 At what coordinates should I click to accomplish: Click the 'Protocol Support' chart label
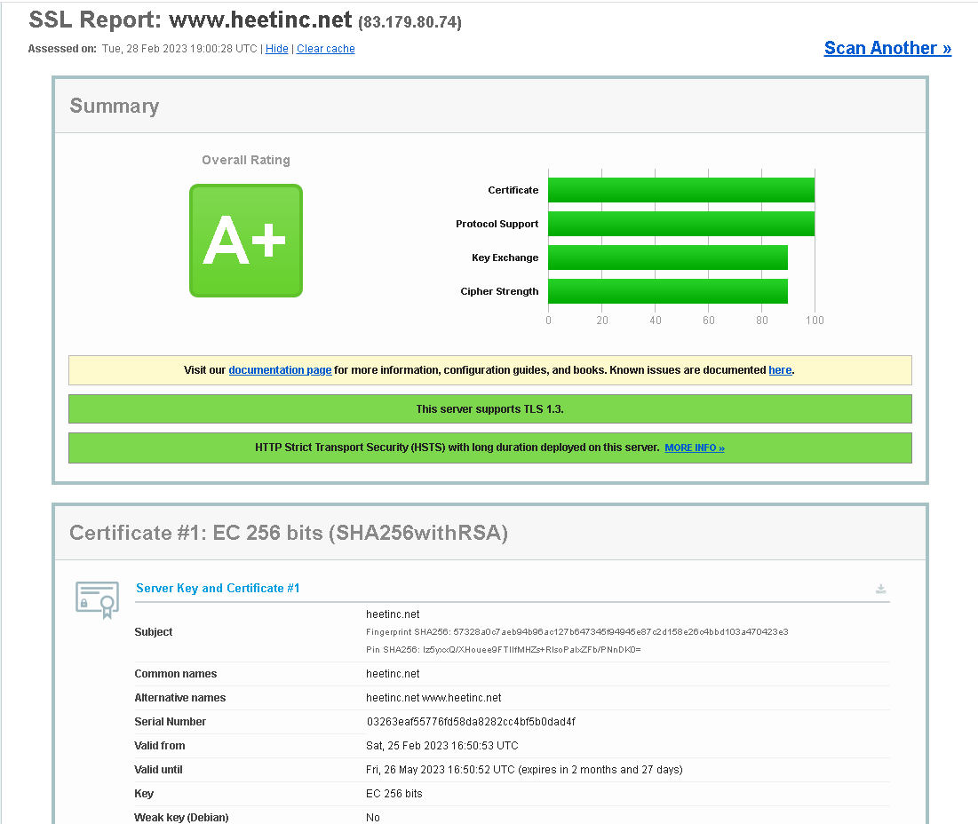[x=497, y=224]
